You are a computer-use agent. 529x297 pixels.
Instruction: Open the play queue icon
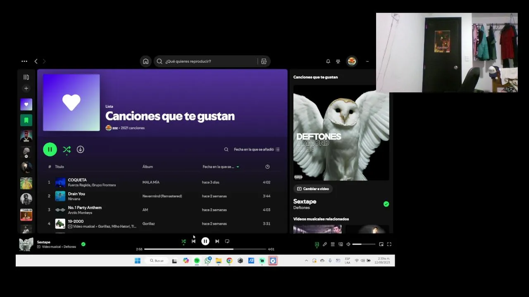tap(333, 244)
